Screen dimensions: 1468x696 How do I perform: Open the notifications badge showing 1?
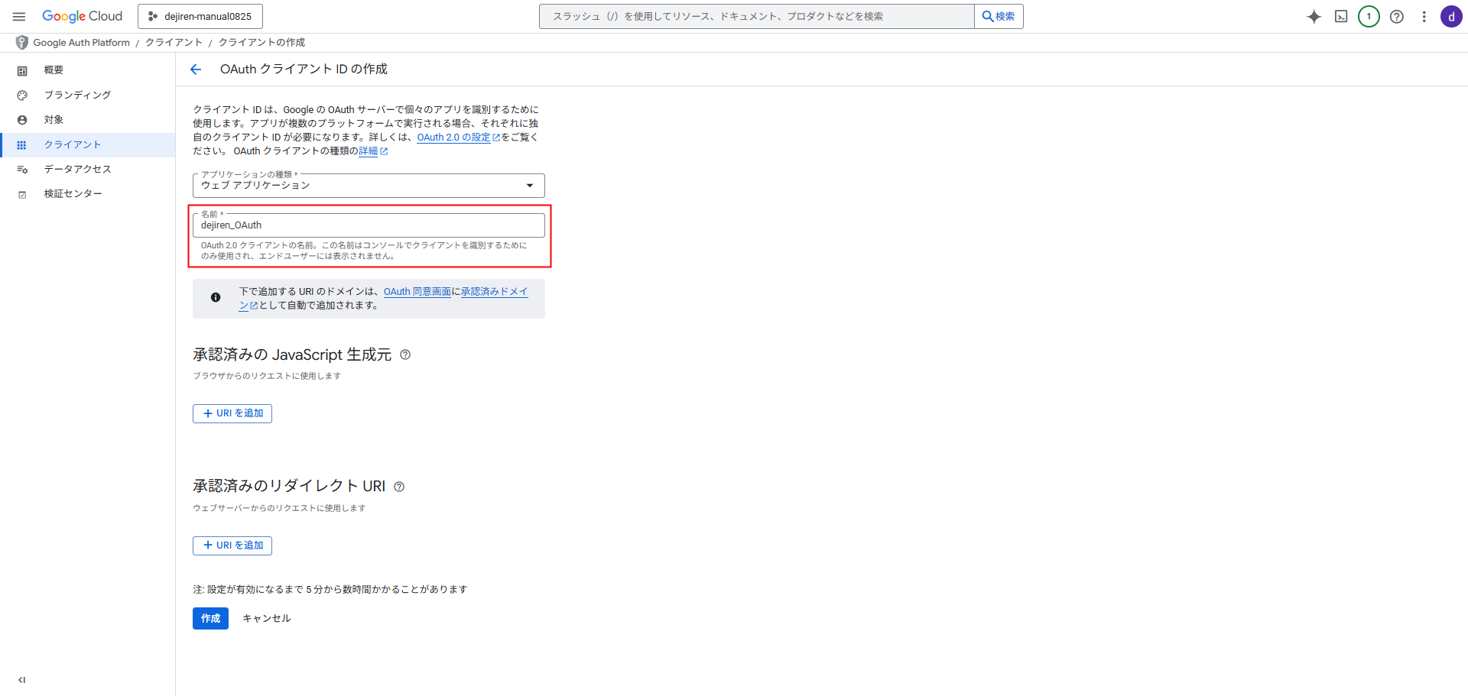[x=1369, y=17]
